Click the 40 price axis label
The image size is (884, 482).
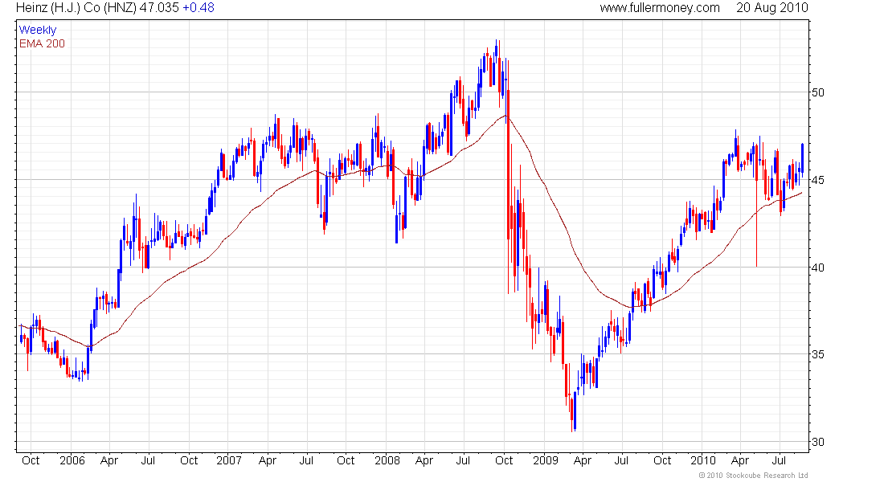[817, 268]
